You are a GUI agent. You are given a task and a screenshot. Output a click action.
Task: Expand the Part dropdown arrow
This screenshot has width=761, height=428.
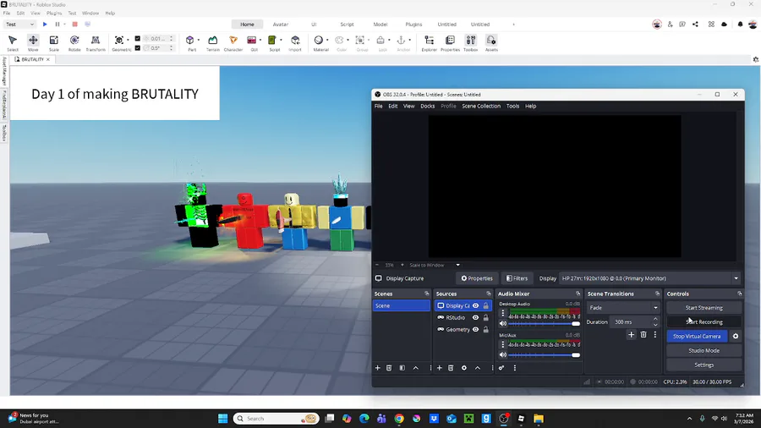pos(199,41)
